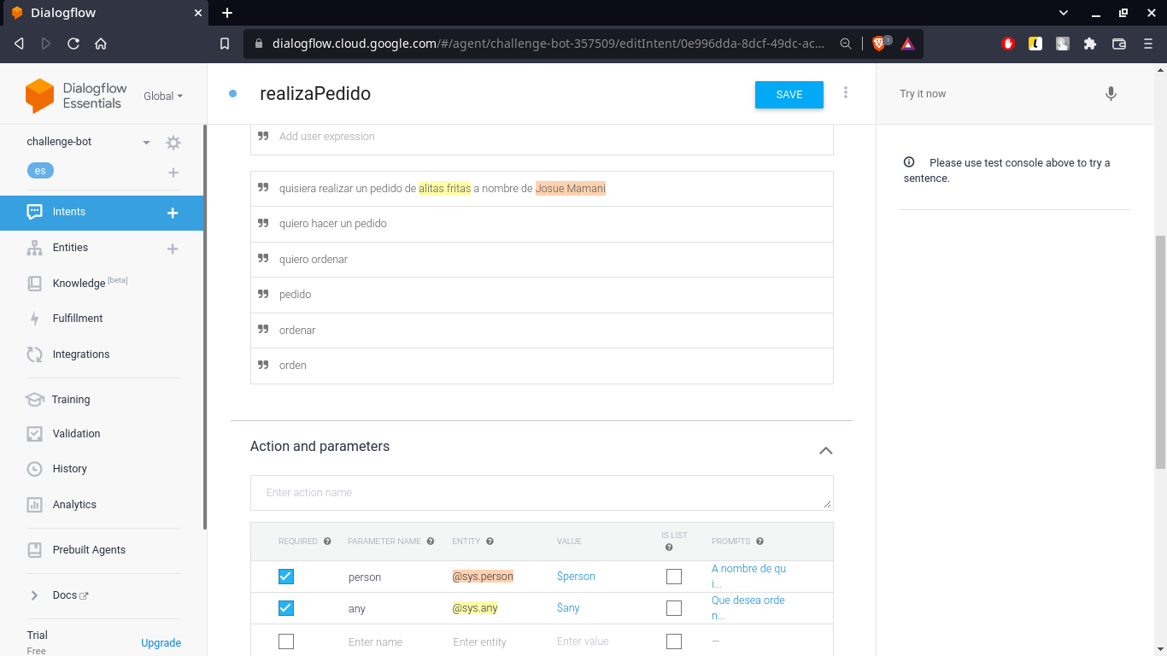
Task: Click the help icon next to PROMPTS header
Action: (759, 542)
